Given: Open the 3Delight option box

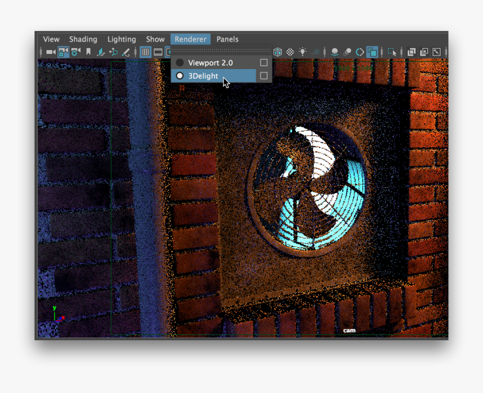Looking at the screenshot, I should 263,76.
